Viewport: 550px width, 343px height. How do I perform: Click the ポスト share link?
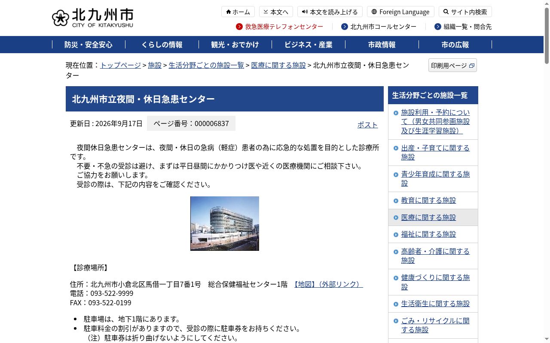click(367, 125)
